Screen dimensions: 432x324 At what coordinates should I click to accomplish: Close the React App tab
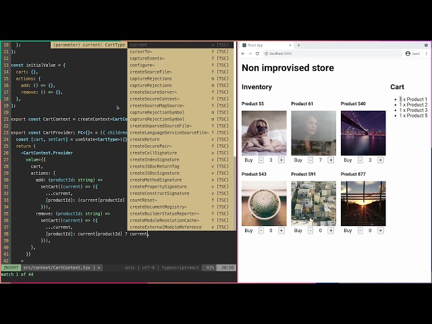pos(290,45)
